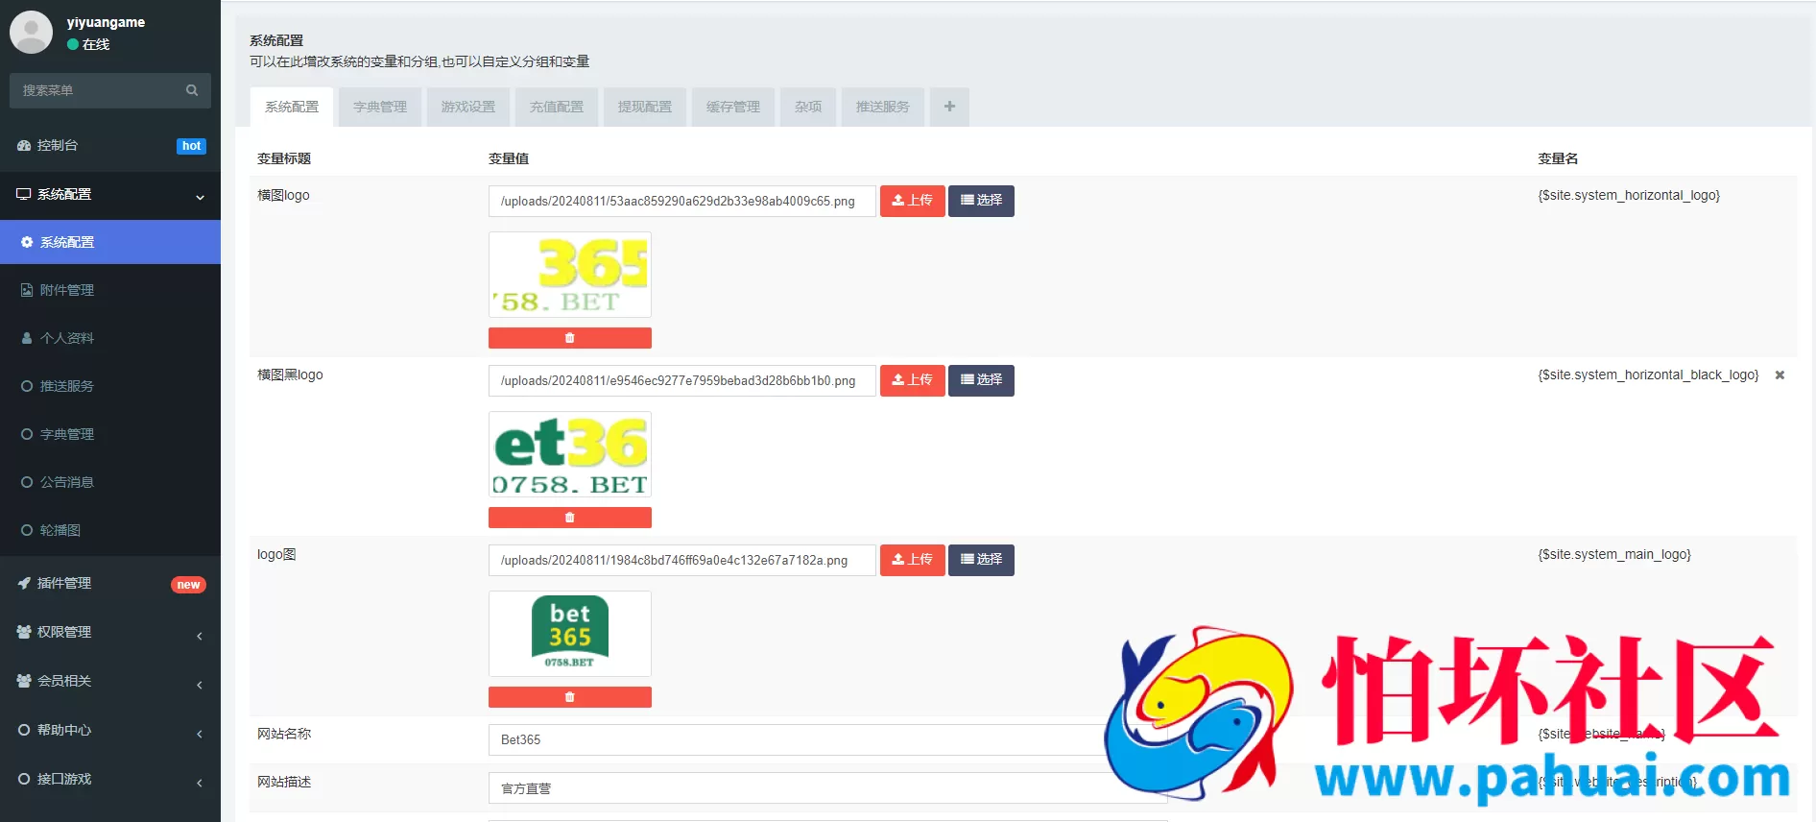The height and width of the screenshot is (822, 1816).
Task: Open 控制台 dashboard menu item
Action: [110, 146]
